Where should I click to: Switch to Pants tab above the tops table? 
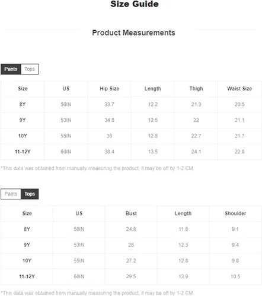(11, 194)
